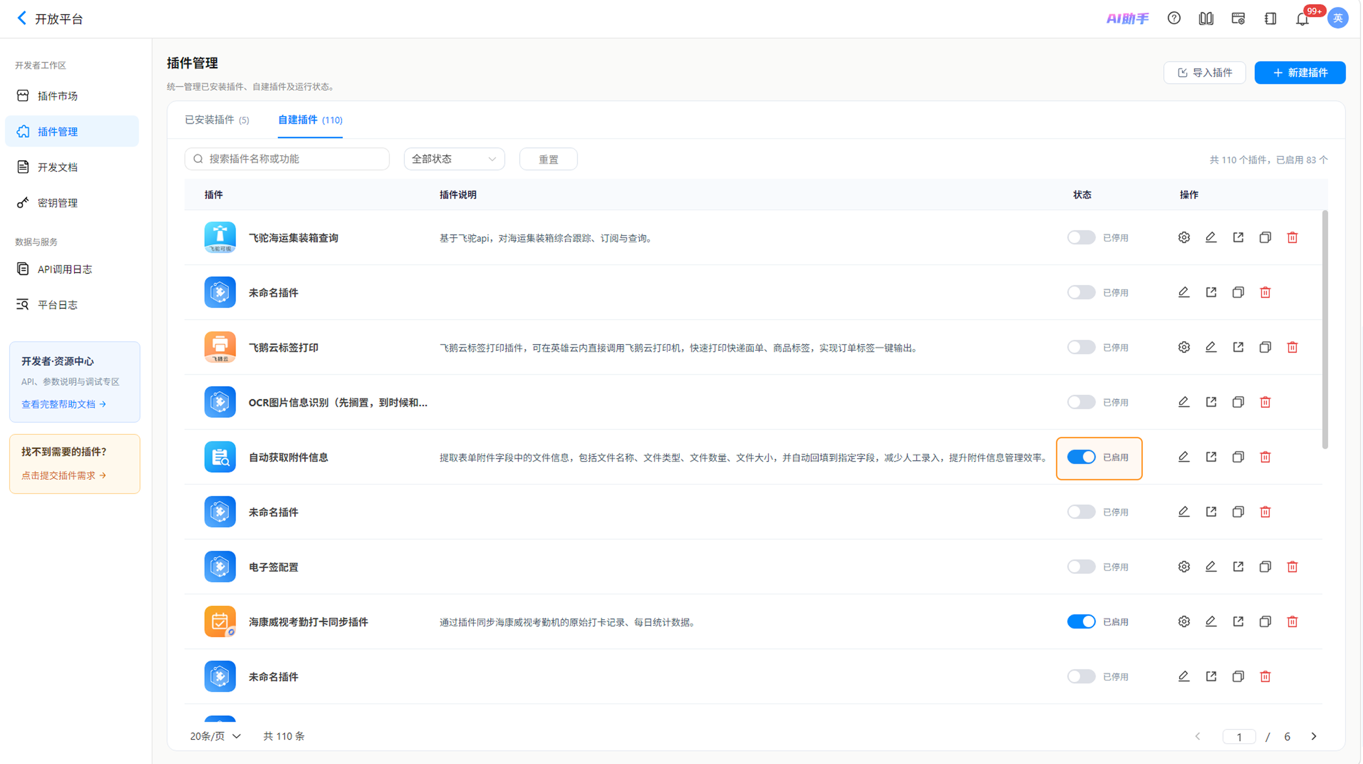This screenshot has width=1363, height=764.
Task: Turn off 海康威视考勤打卡同步插件 switch
Action: [x=1081, y=622]
